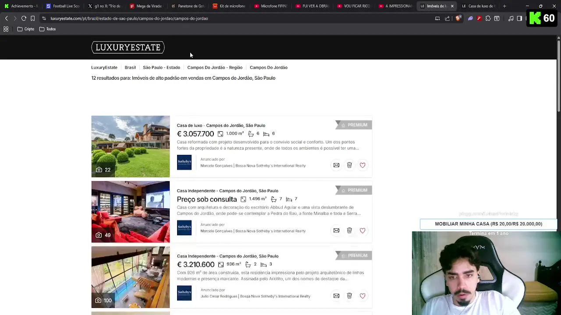561x315 pixels.
Task: Delete the € 3.057.700 listing via trash icon
Action: pos(349,165)
